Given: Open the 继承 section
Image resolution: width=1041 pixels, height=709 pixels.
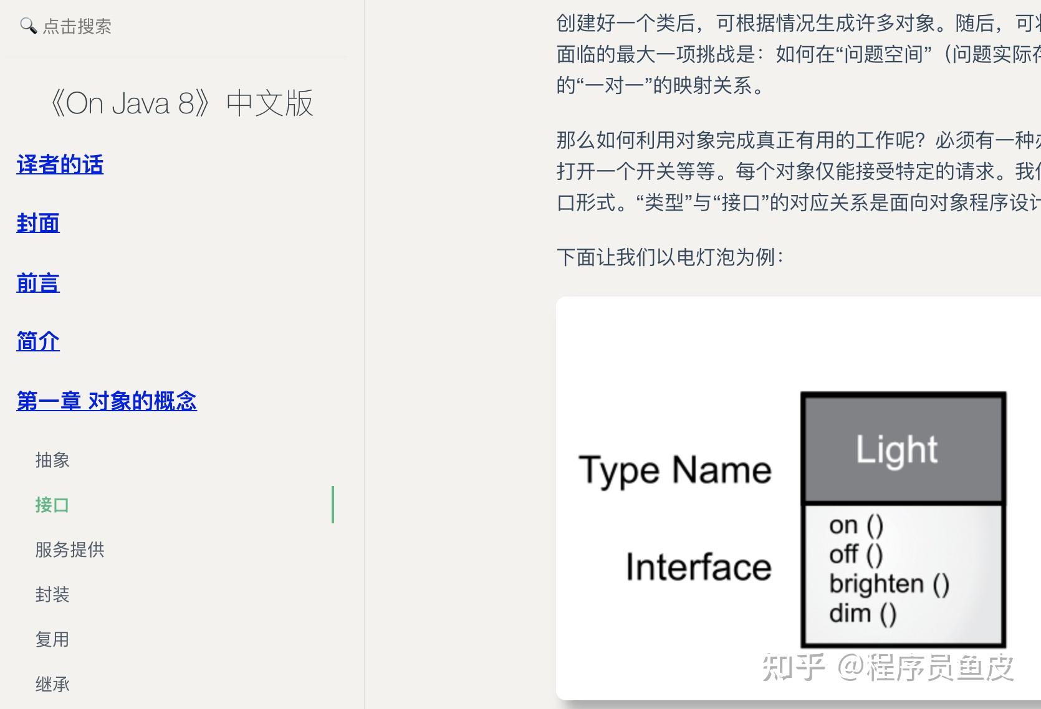Looking at the screenshot, I should 52,684.
